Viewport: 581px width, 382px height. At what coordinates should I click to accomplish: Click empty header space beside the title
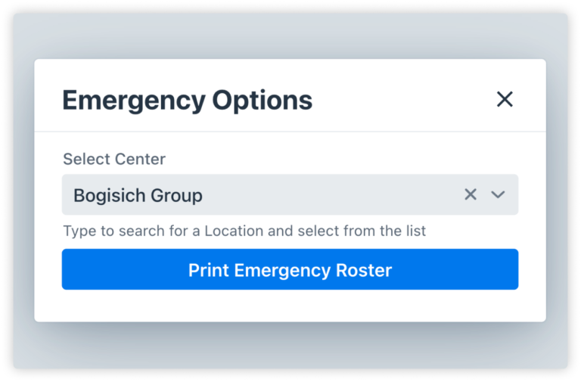pyautogui.click(x=401, y=100)
